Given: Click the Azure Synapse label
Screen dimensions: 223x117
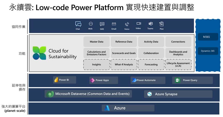Looking at the screenshot, I should click(166, 94).
